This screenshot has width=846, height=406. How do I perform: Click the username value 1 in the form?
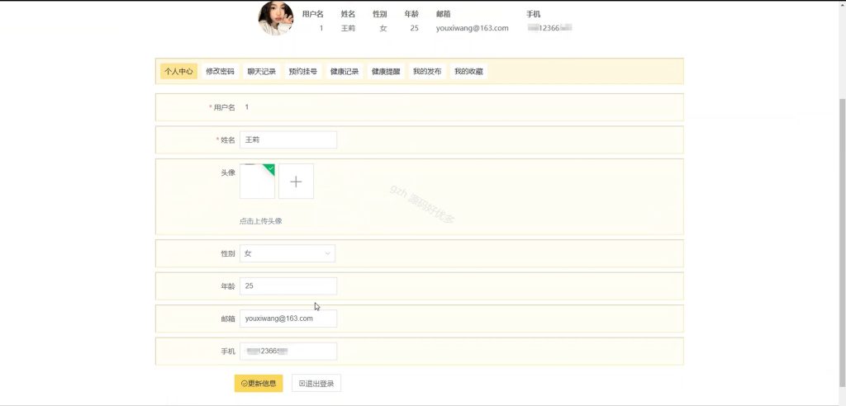[x=246, y=107]
